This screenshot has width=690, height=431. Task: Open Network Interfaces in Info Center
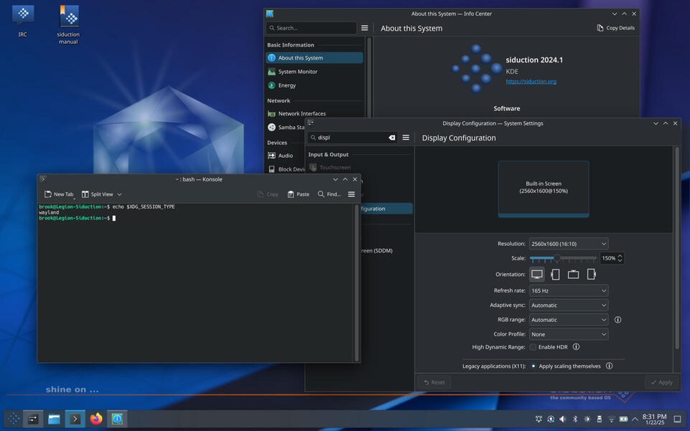pyautogui.click(x=314, y=113)
